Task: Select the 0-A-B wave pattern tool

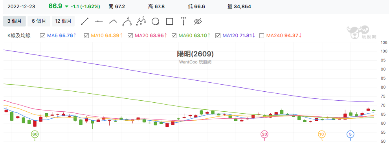Action: [x=127, y=21]
